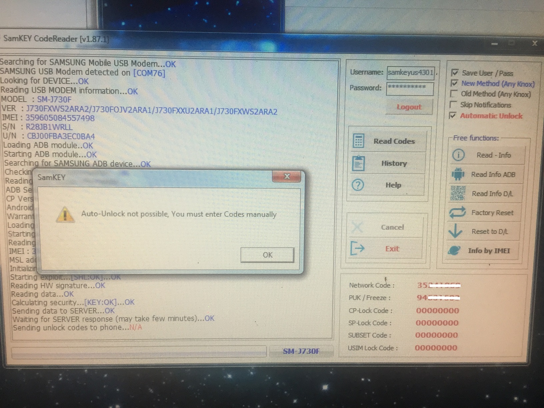Click the Reset to D/L down arrow icon
The width and height of the screenshot is (544, 408).
tap(455, 231)
